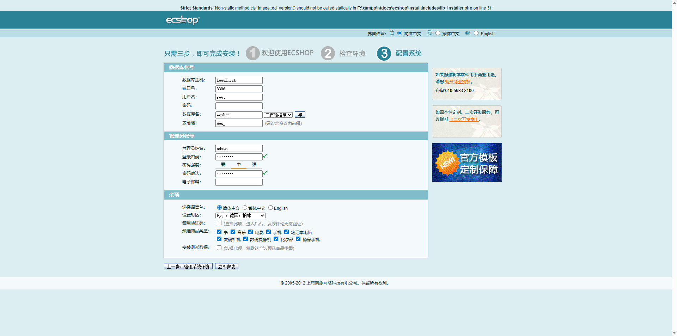This screenshot has height=336, width=677.
Task: Uncheck the 笔记本电脑 product type checkbox
Action: click(x=286, y=232)
